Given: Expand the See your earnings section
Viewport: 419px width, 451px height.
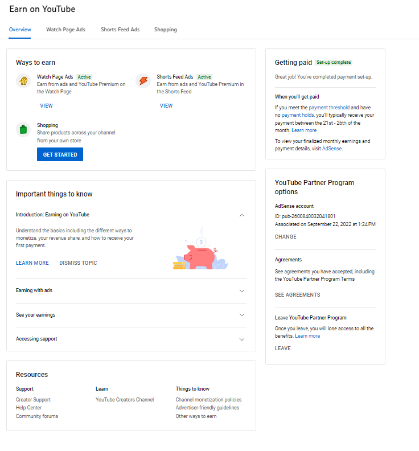Looking at the screenshot, I should pyautogui.click(x=242, y=315).
